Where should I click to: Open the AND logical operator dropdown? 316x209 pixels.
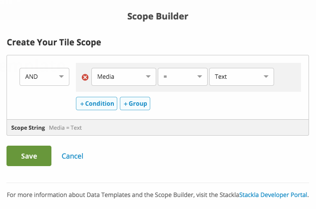pyautogui.click(x=44, y=76)
